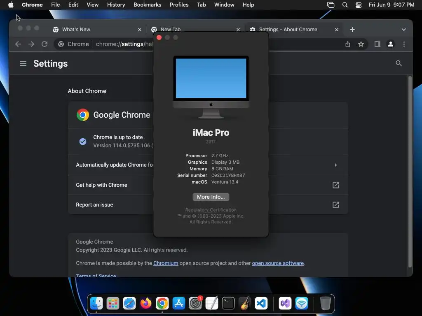Open Visual Studio from the Dock

coord(285,304)
